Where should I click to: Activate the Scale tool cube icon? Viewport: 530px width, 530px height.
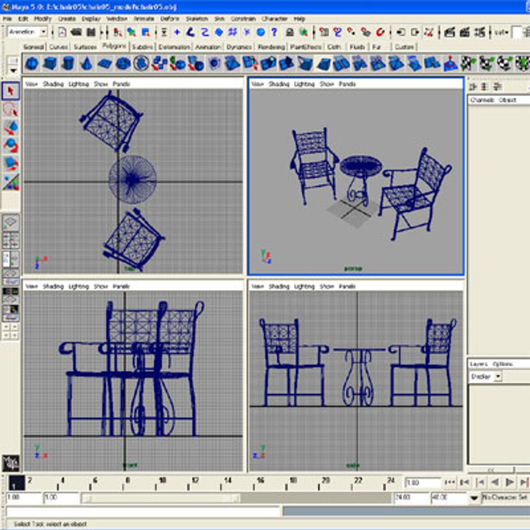pos(10,164)
